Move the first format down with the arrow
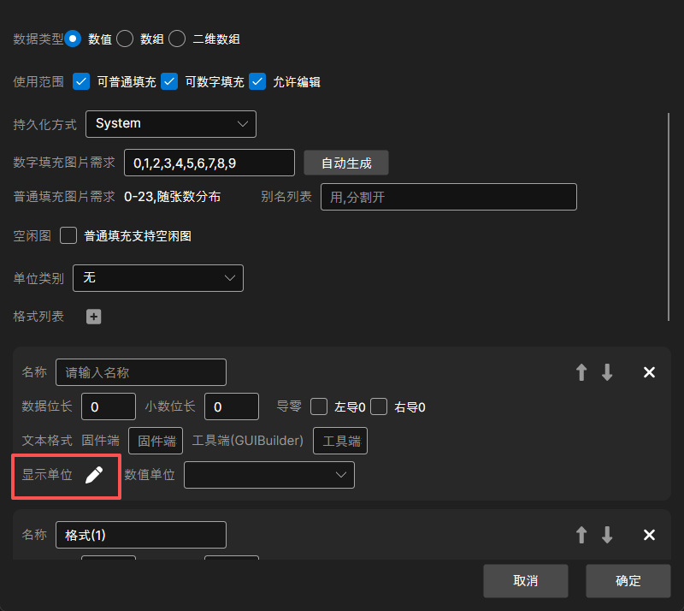684x611 pixels. pyautogui.click(x=607, y=372)
